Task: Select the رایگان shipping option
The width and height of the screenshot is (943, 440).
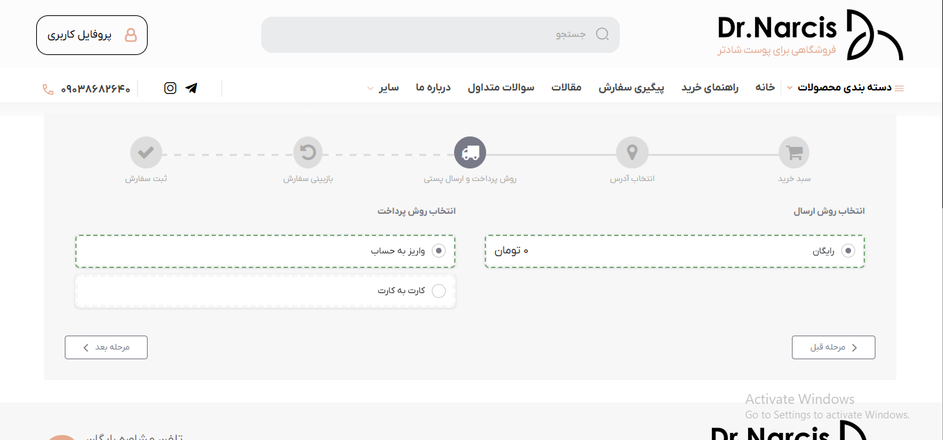Action: pos(848,251)
